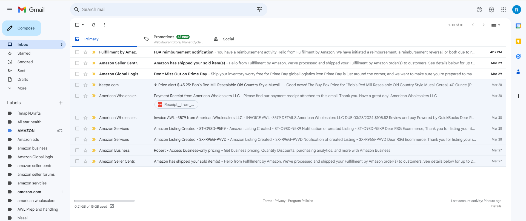Open Settings gear icon
The height and width of the screenshot is (221, 526).
pos(491,10)
